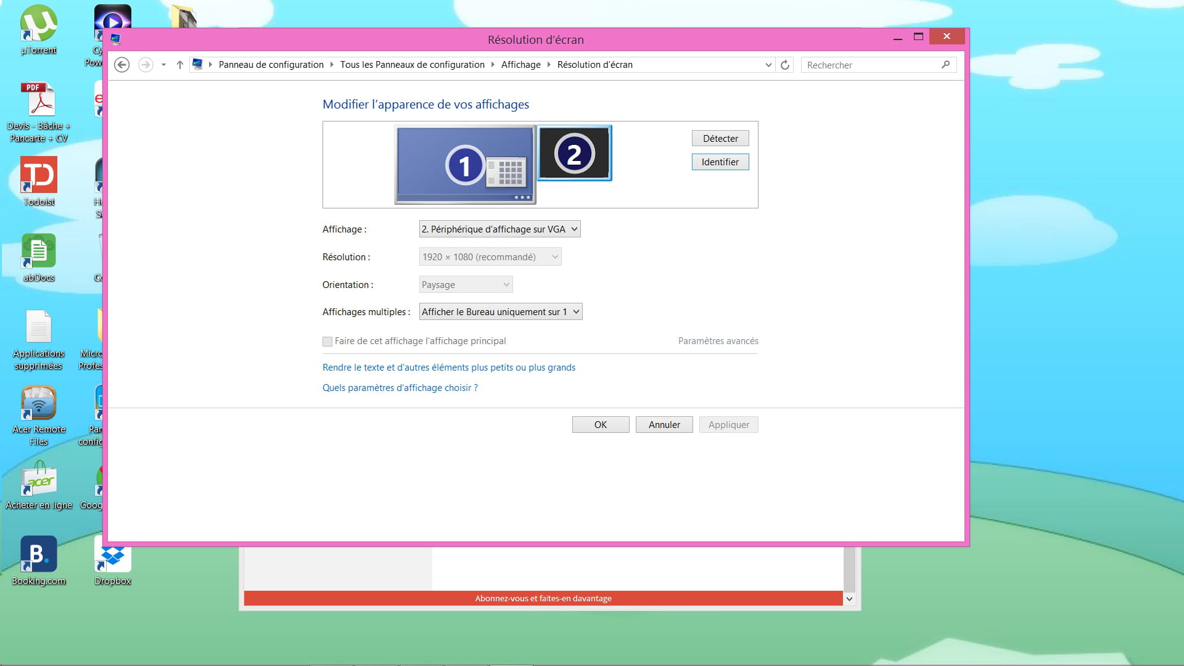Click the up-one-level arrow icon
Image resolution: width=1184 pixels, height=666 pixels.
[179, 65]
